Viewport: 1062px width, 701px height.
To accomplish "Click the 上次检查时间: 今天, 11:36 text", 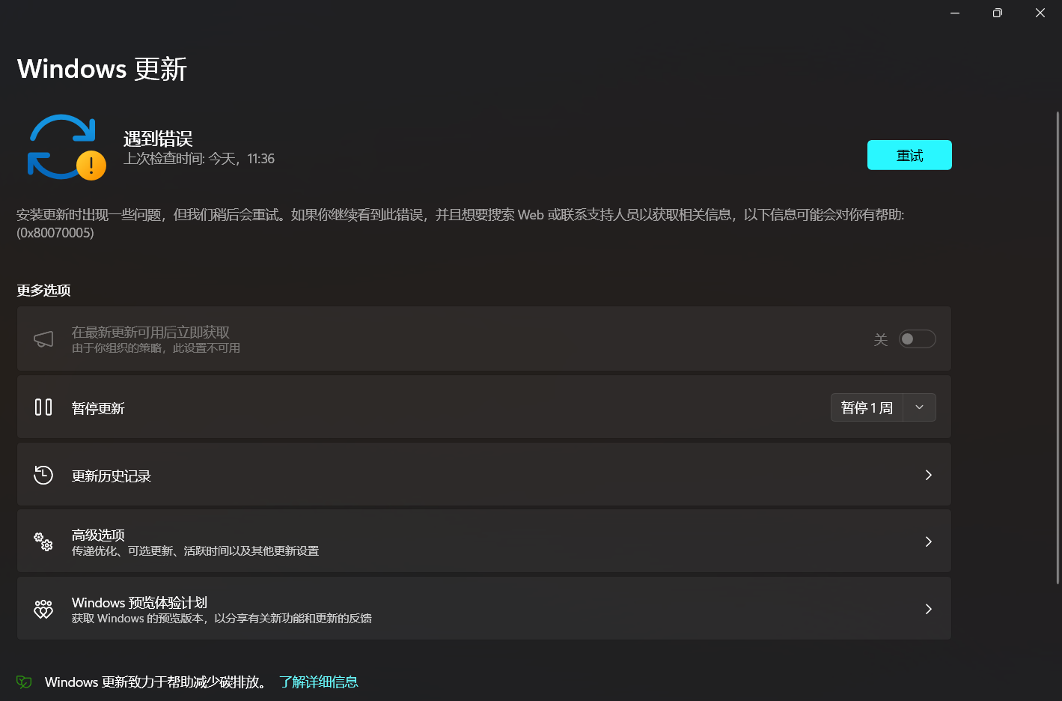I will [199, 159].
